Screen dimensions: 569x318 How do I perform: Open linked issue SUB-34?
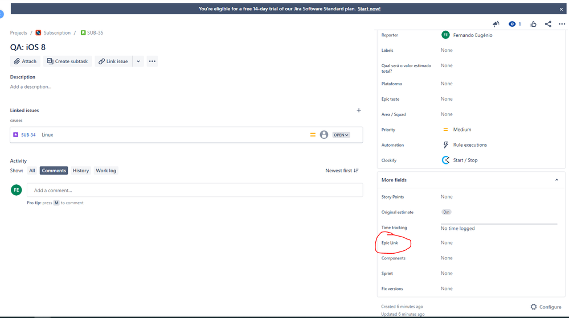pos(28,135)
